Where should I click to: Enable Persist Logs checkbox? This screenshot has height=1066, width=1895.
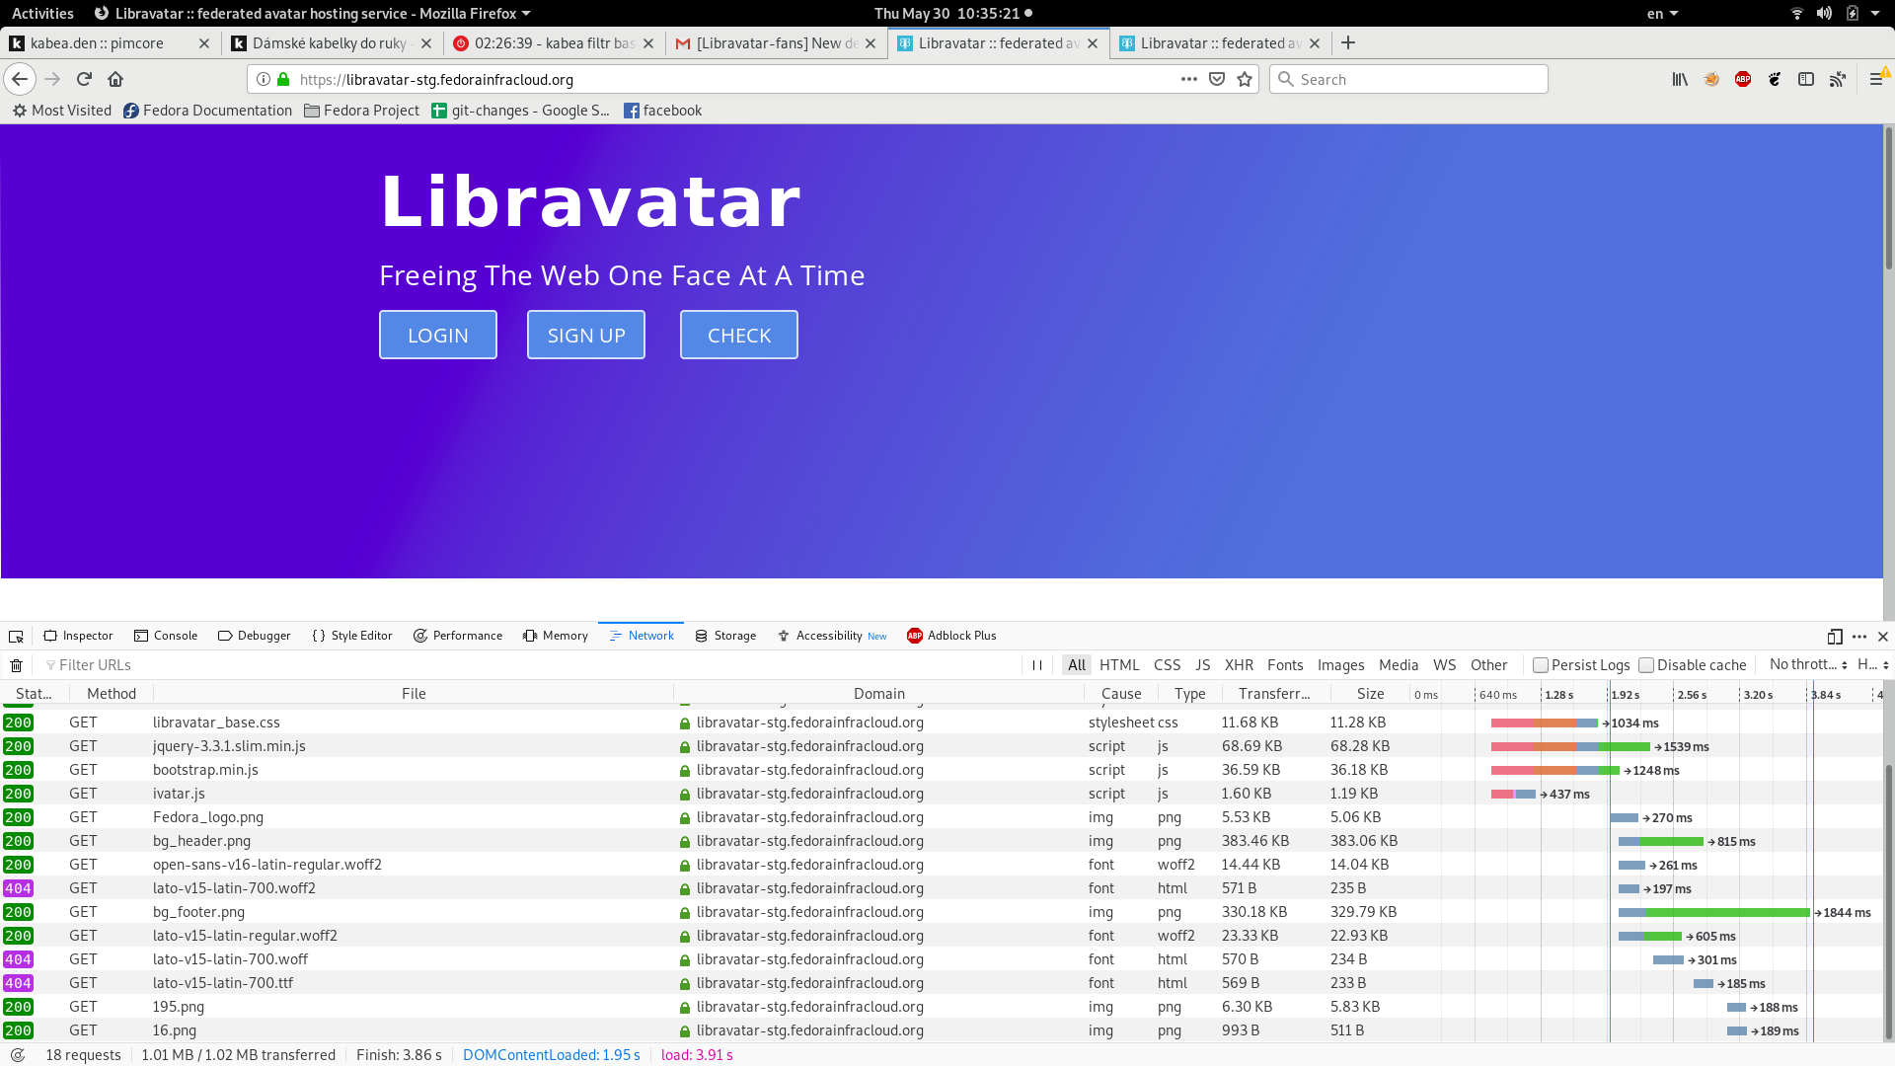(1541, 665)
